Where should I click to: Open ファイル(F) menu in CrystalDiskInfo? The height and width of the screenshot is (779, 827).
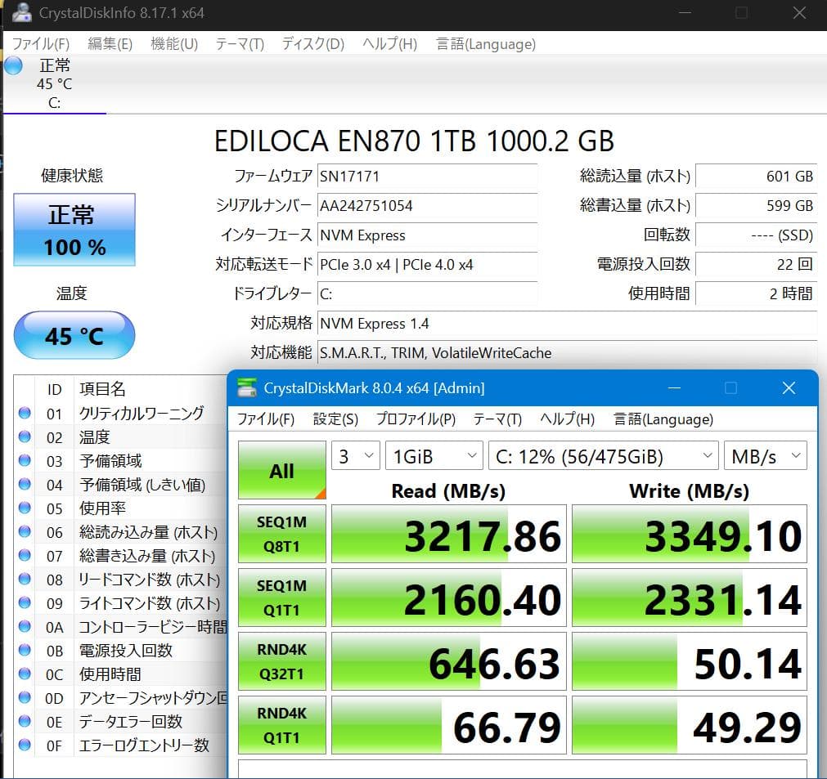[41, 44]
